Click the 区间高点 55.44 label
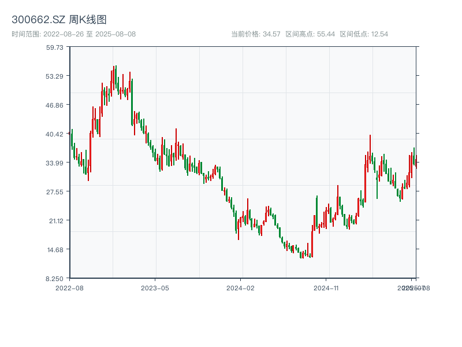The height and width of the screenshot is (347, 462). point(310,34)
